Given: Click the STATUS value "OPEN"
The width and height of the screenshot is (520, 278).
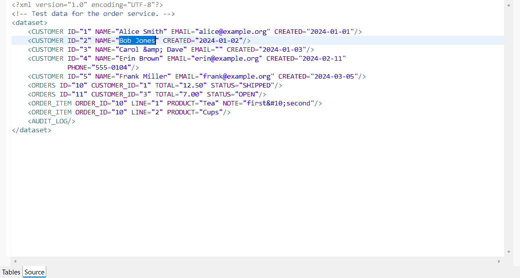Looking at the screenshot, I should tap(247, 94).
